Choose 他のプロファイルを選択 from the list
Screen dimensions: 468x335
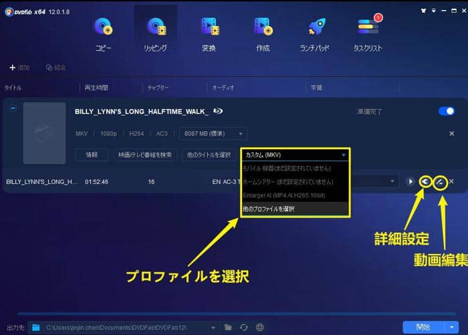[x=296, y=209]
